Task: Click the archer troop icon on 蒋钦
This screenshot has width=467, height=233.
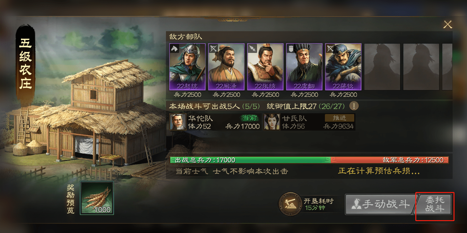Action: click(330, 48)
